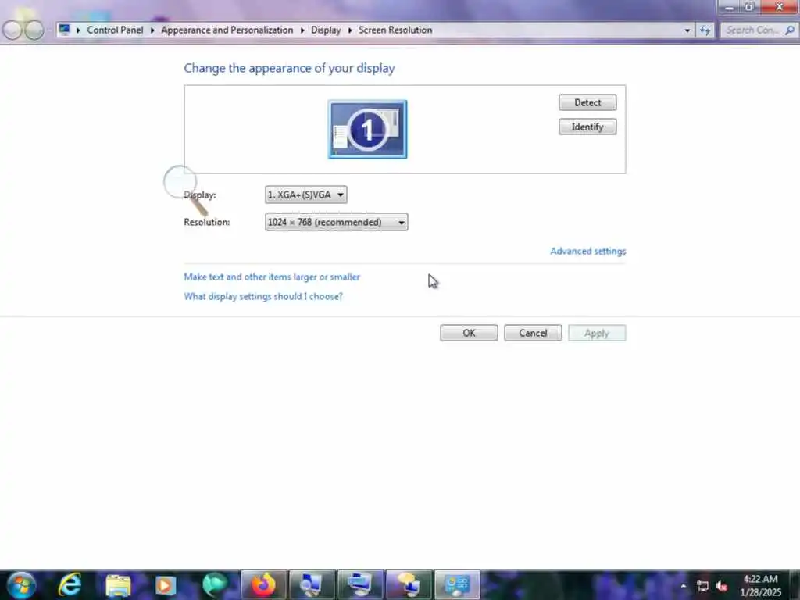Screen dimensions: 800x600
Task: Open the Display dropdown (XGA+(S)VGA)
Action: click(x=305, y=195)
